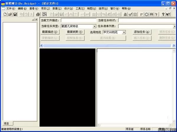Viewport: 177px width, 132px height.
Task: Click the bowl-shaped section toolbar icon
Action: tap(130, 14)
